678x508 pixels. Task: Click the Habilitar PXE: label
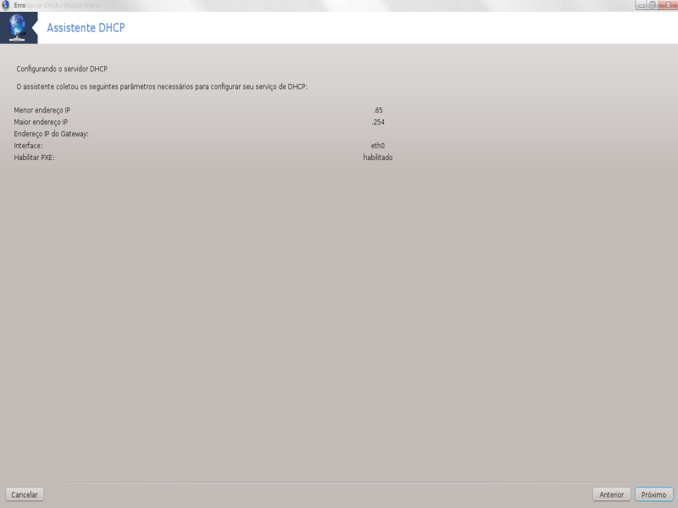point(34,157)
